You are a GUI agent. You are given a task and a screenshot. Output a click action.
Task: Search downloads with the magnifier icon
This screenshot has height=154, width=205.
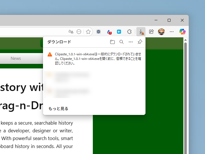[x=122, y=42]
